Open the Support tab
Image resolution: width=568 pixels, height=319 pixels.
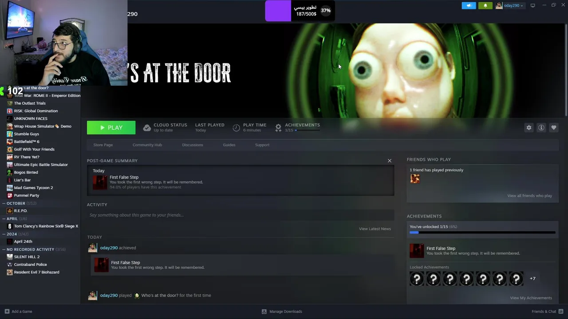[x=262, y=145]
